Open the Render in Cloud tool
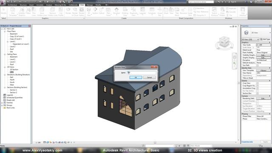The height and width of the screenshot is (153, 272). 75,12
